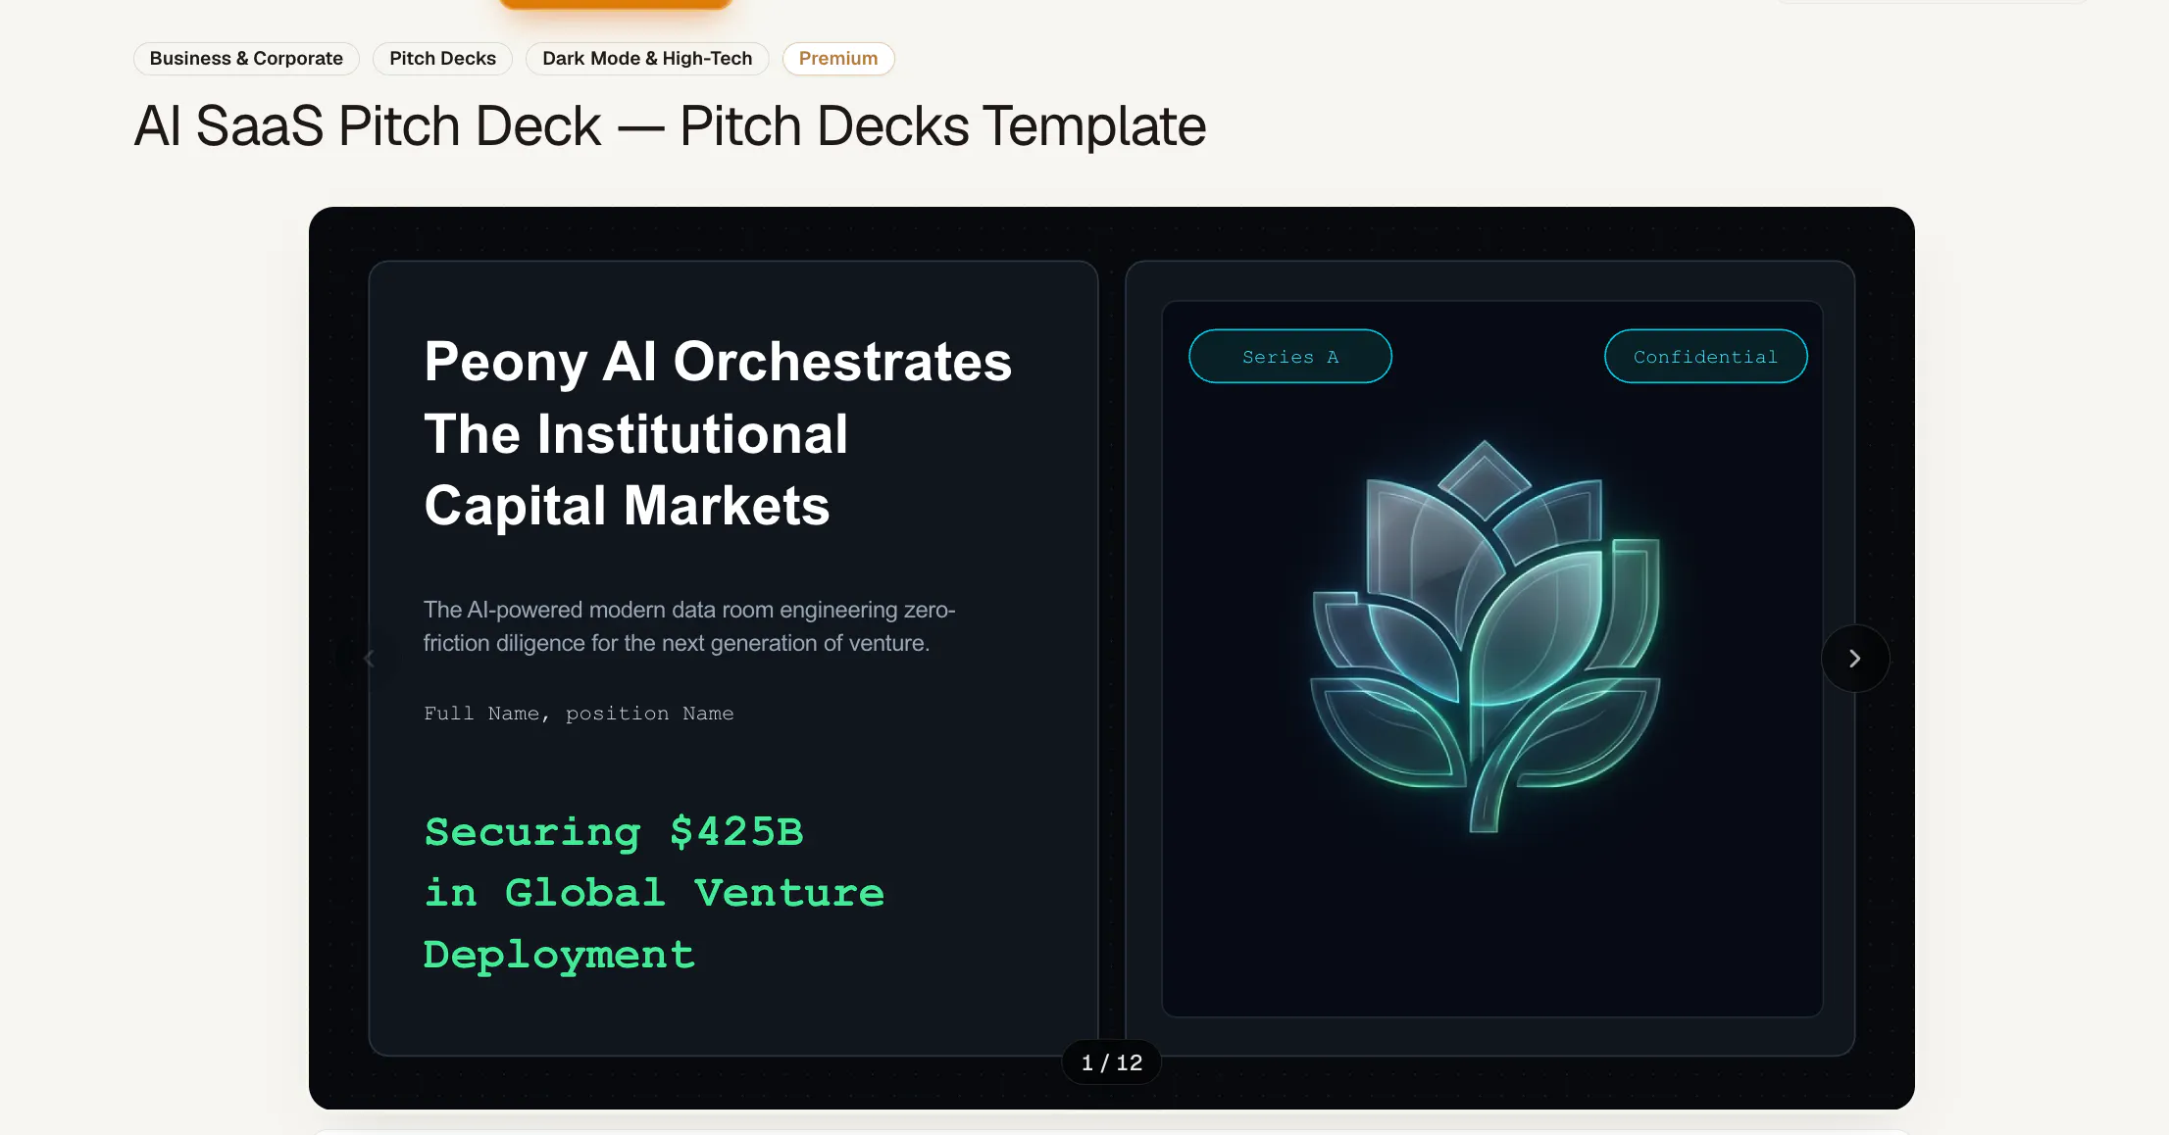2169x1135 pixels.
Task: Click the 1 / 12 slide counter
Action: point(1112,1062)
